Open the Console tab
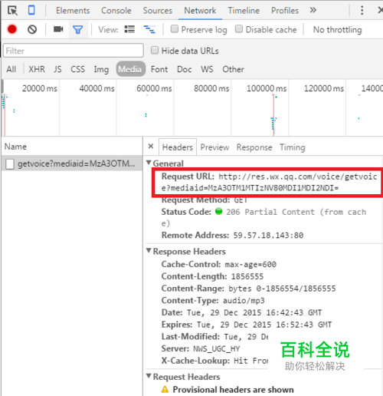Screen dimensions: 383x396 116,11
